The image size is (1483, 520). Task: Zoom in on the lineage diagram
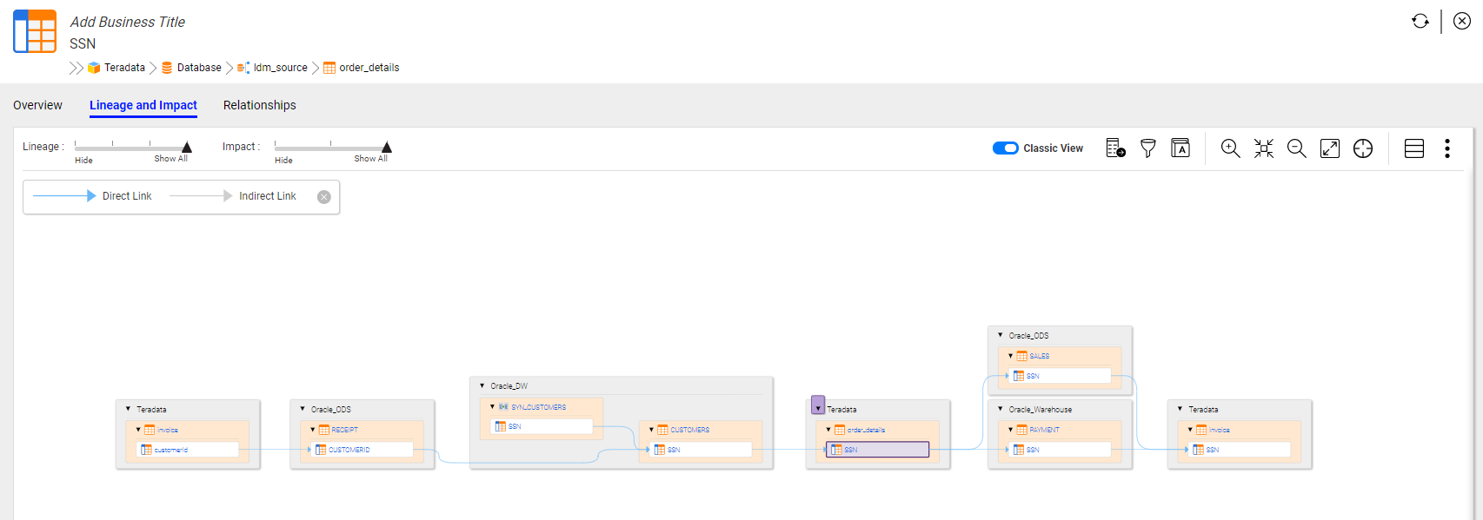[1230, 148]
